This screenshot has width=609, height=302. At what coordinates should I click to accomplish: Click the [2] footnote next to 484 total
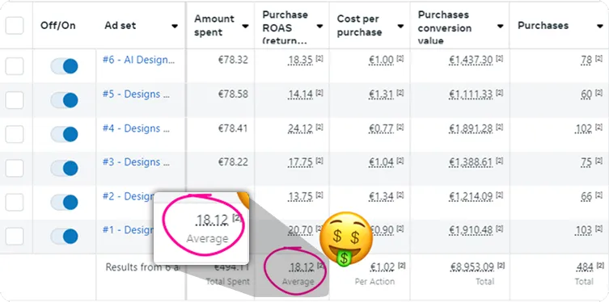click(x=600, y=265)
